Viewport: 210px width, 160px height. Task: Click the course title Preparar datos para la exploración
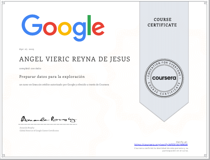coord(52,77)
